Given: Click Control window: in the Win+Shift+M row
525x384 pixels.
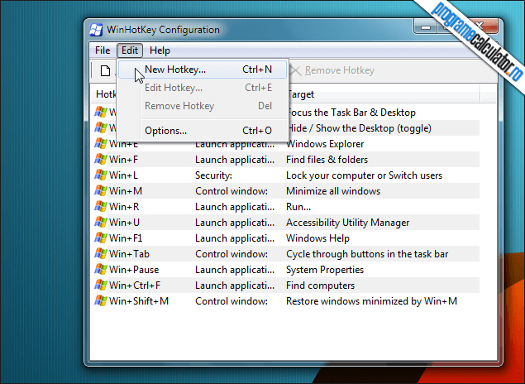Looking at the screenshot, I should (x=231, y=301).
